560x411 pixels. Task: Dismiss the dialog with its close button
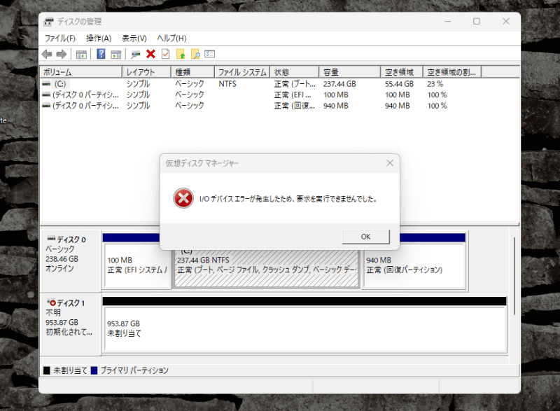point(390,163)
